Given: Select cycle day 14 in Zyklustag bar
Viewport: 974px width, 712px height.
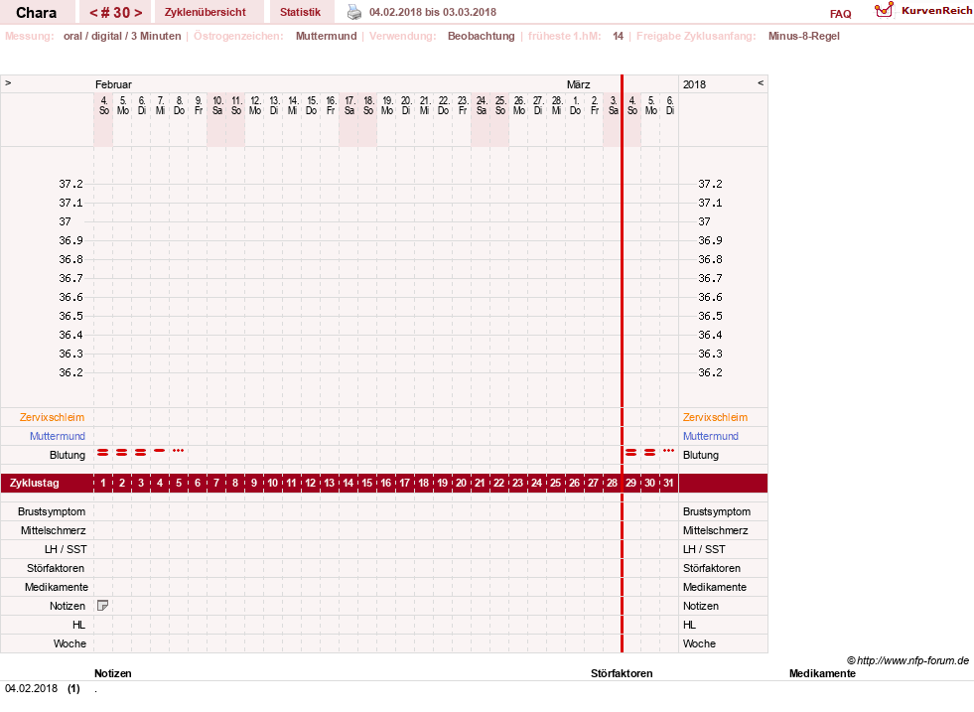Looking at the screenshot, I should coord(348,483).
